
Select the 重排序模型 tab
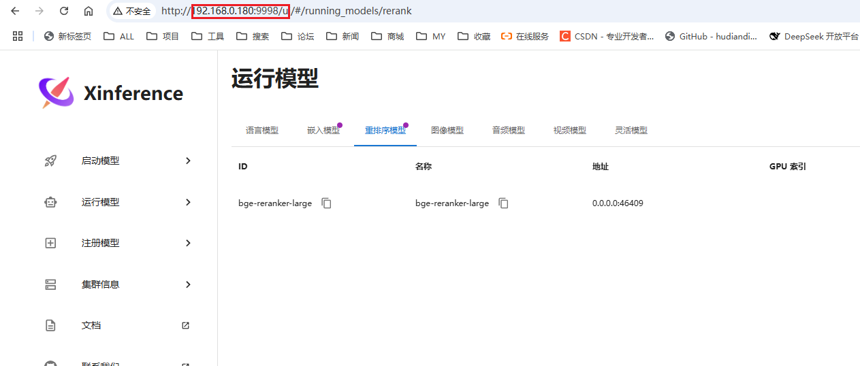point(385,131)
